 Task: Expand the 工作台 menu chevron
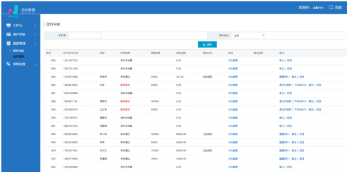35,26
